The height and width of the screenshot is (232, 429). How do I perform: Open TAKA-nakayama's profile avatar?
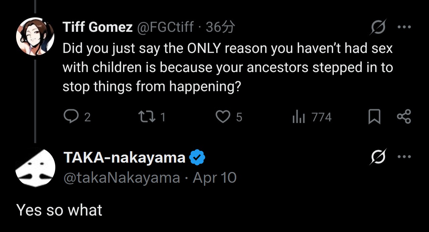click(x=35, y=167)
